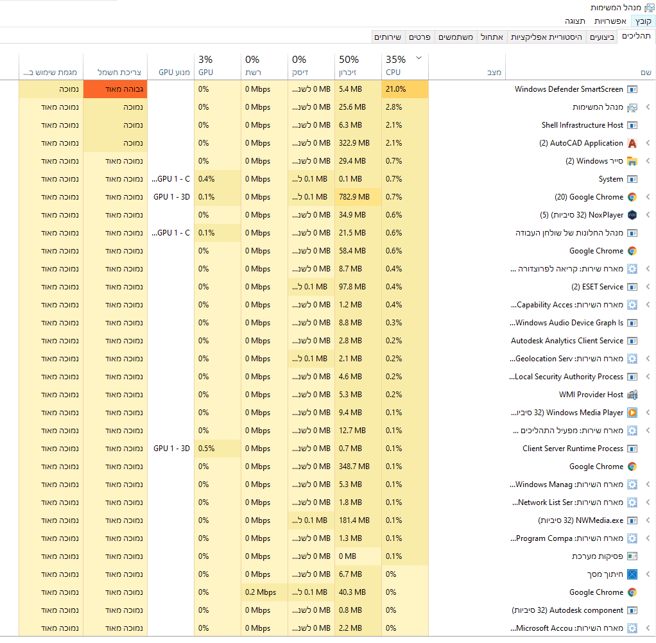Switch to the היסטוריית אפליקציות tab

546,37
